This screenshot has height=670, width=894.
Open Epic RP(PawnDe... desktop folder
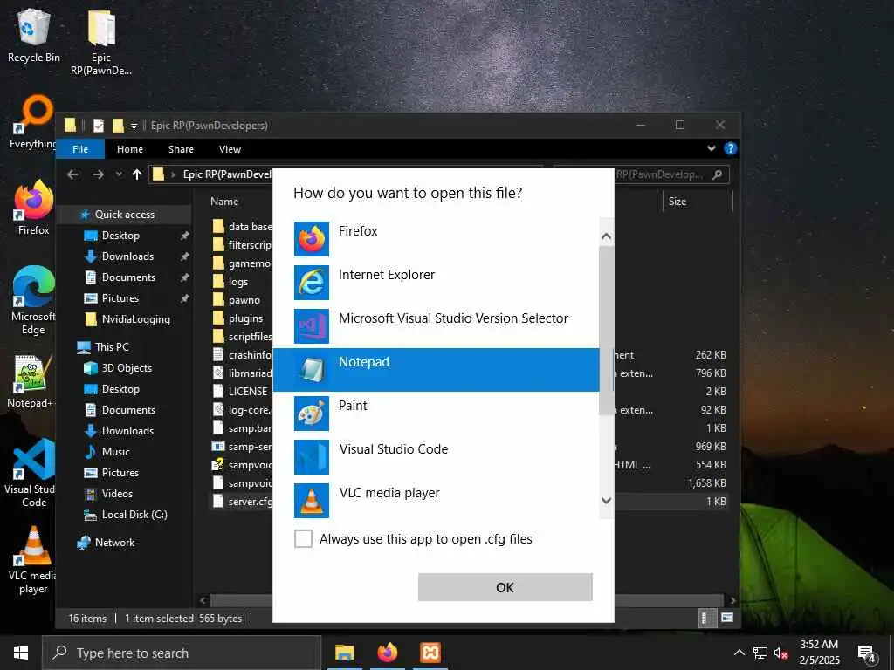coord(101,43)
